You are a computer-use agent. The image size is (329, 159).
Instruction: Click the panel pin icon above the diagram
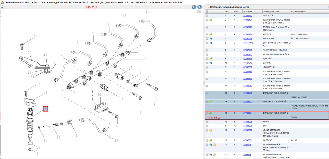(2, 7)
